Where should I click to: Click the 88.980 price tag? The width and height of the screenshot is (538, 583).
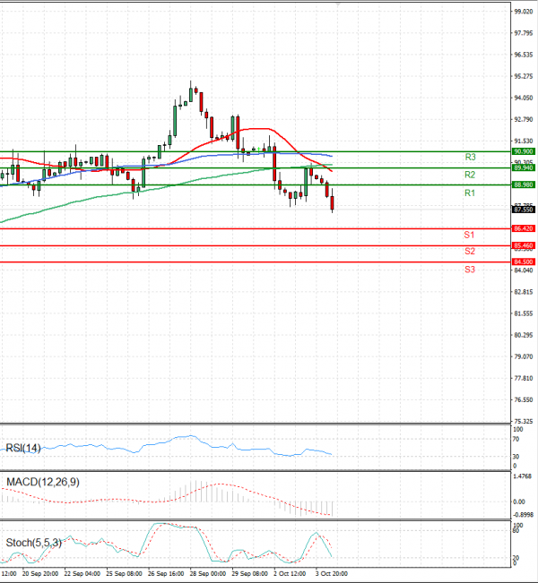pos(524,184)
